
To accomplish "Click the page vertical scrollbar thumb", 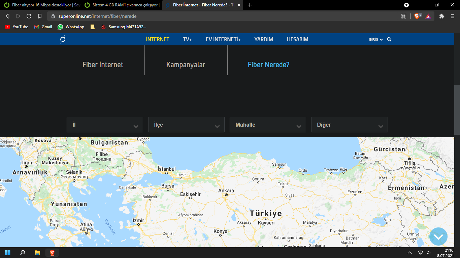I will click(x=457, y=110).
